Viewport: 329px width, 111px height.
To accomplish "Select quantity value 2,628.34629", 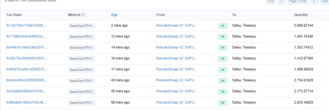I will tap(304, 103).
